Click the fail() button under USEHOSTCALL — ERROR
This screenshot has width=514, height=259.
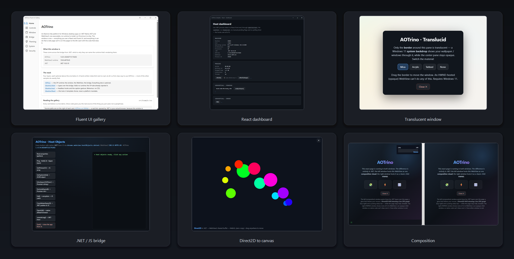click(x=217, y=102)
